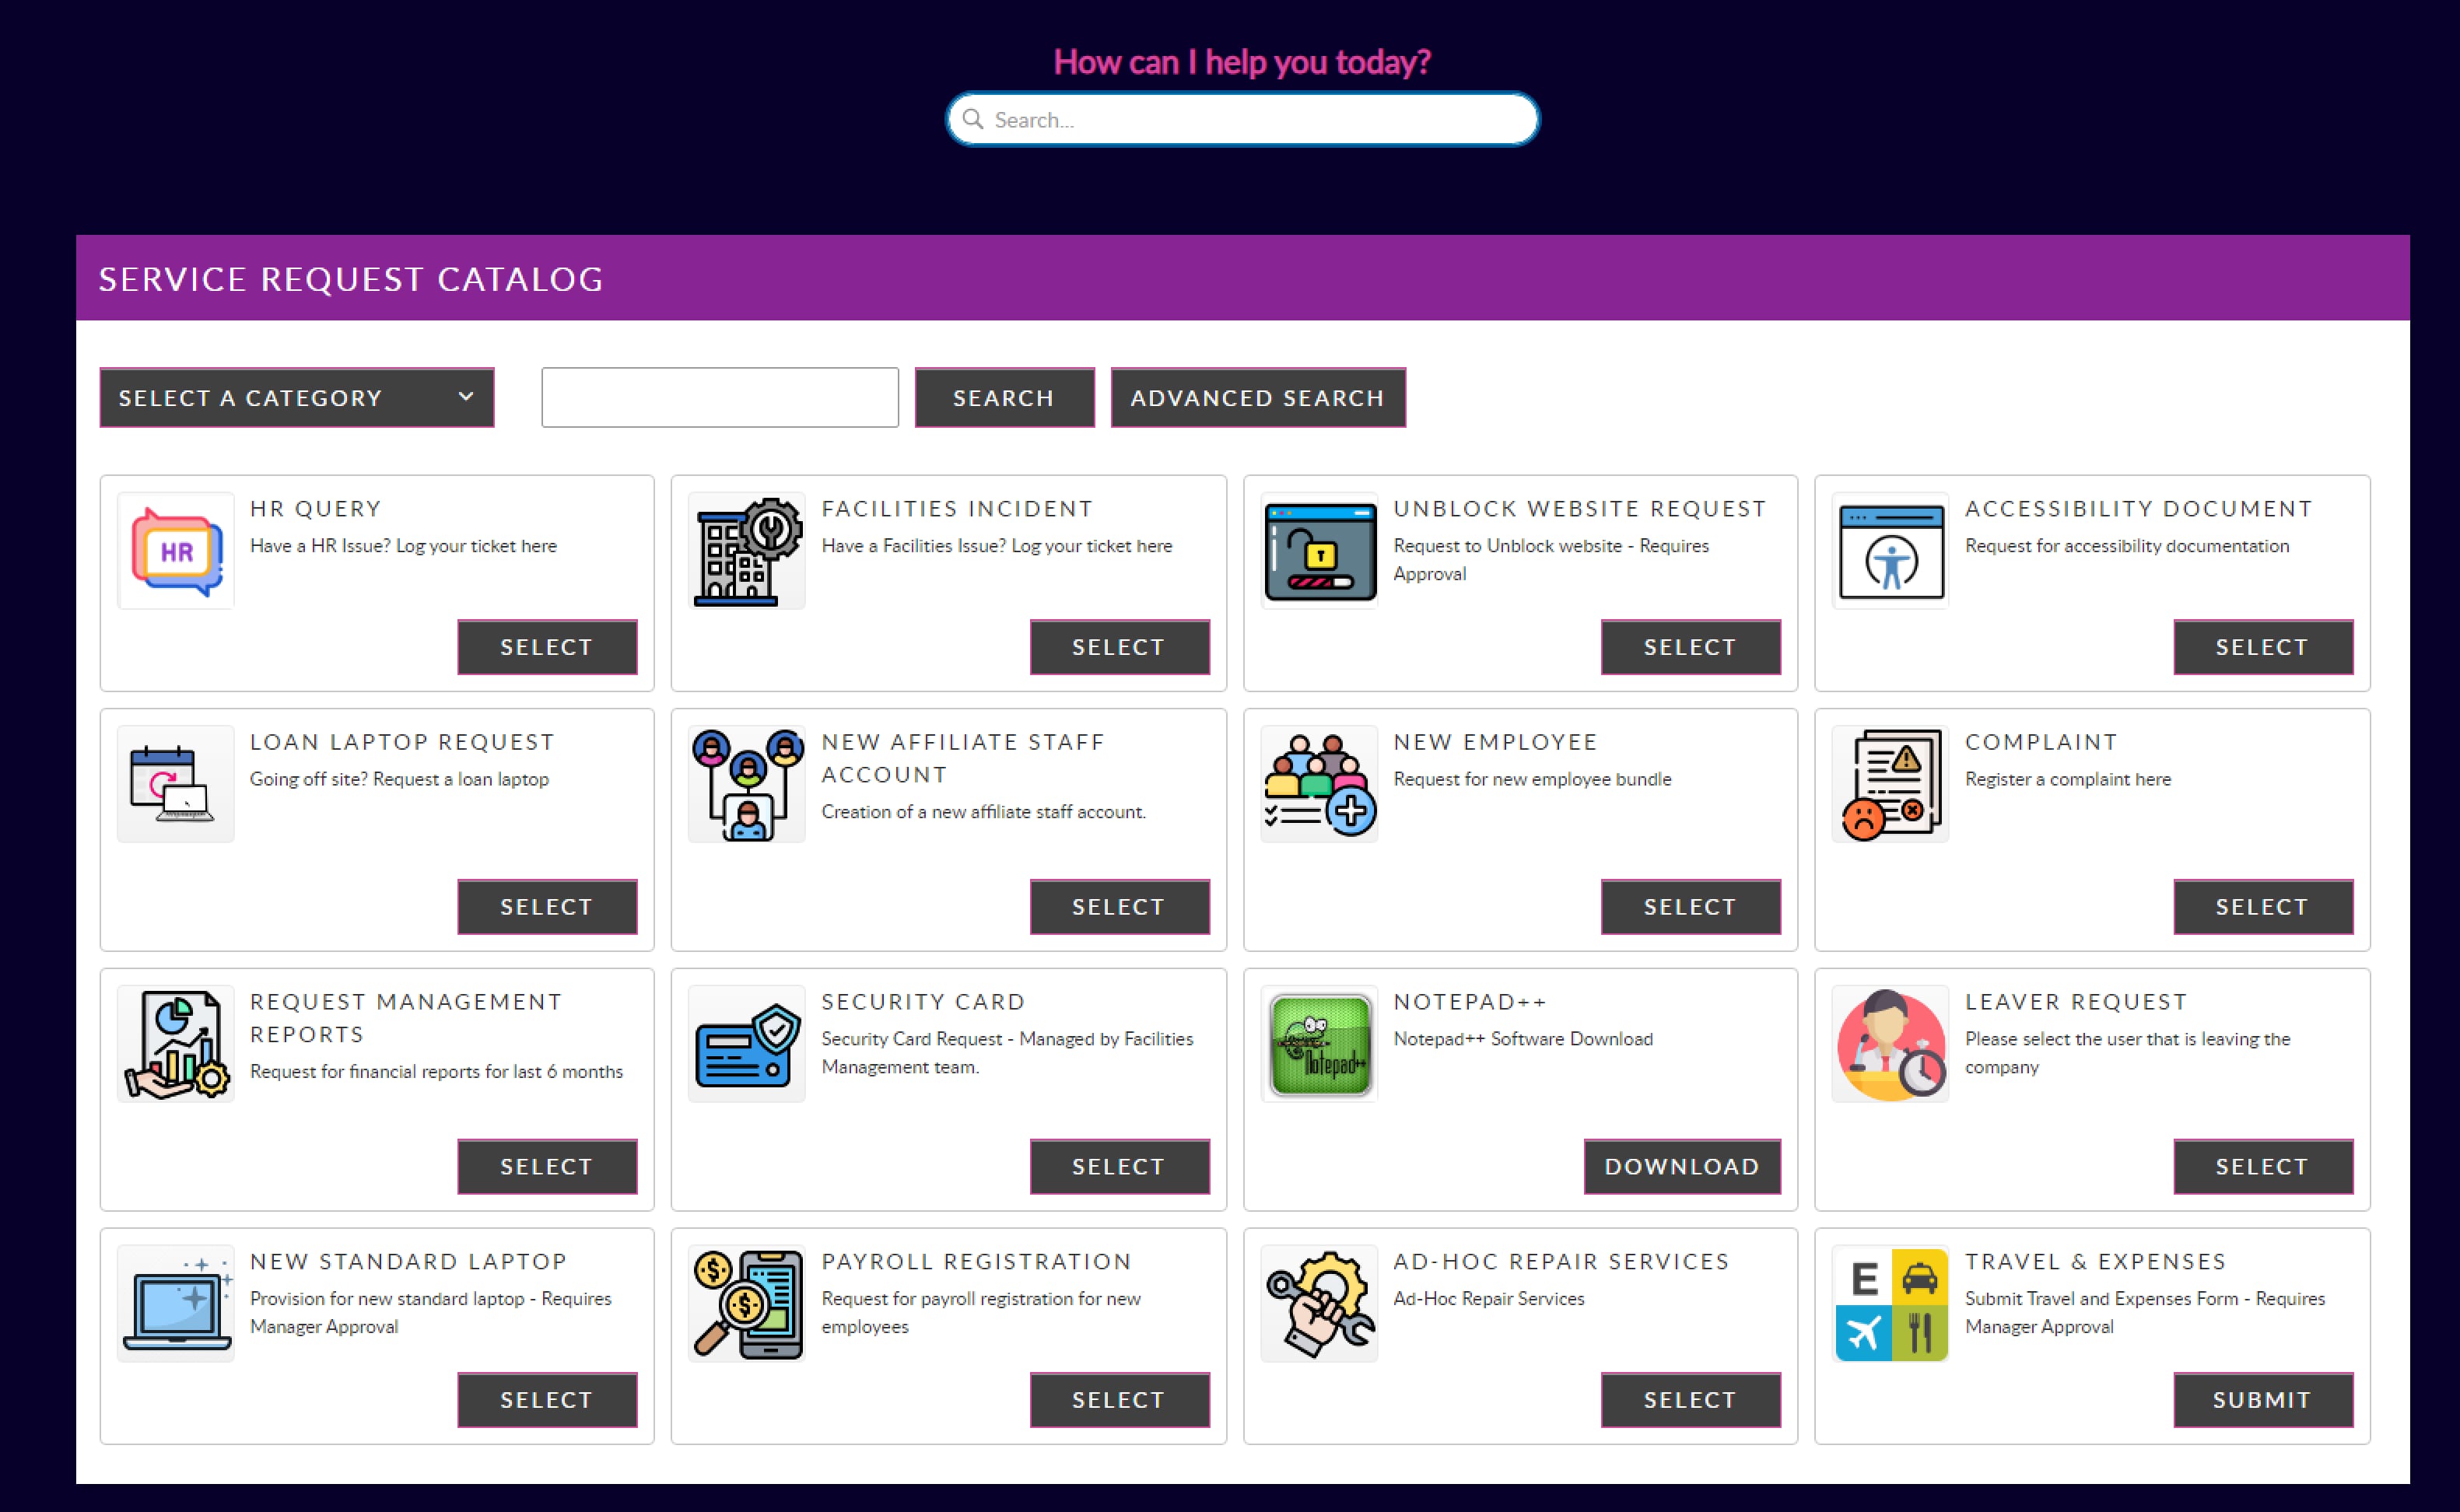Click the Notepad++ software icon
This screenshot has width=2460, height=1512.
pyautogui.click(x=1319, y=1044)
